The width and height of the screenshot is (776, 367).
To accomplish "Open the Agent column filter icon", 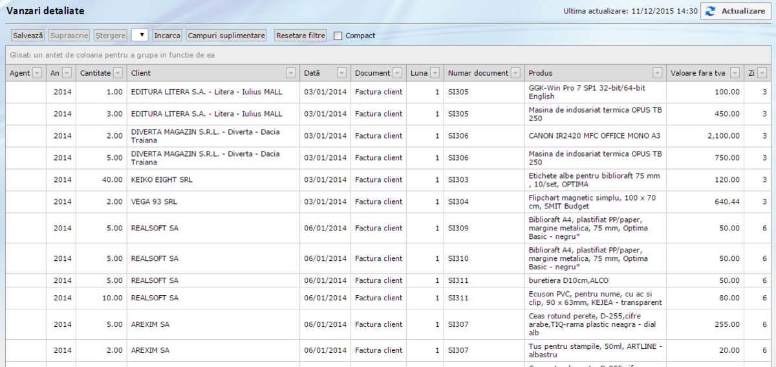I will 37,73.
